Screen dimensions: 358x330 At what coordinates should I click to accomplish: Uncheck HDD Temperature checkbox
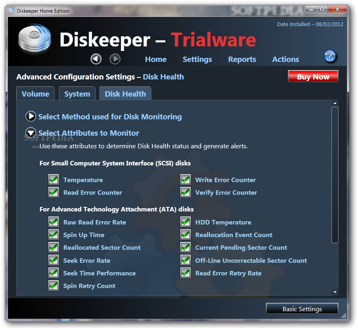(186, 222)
